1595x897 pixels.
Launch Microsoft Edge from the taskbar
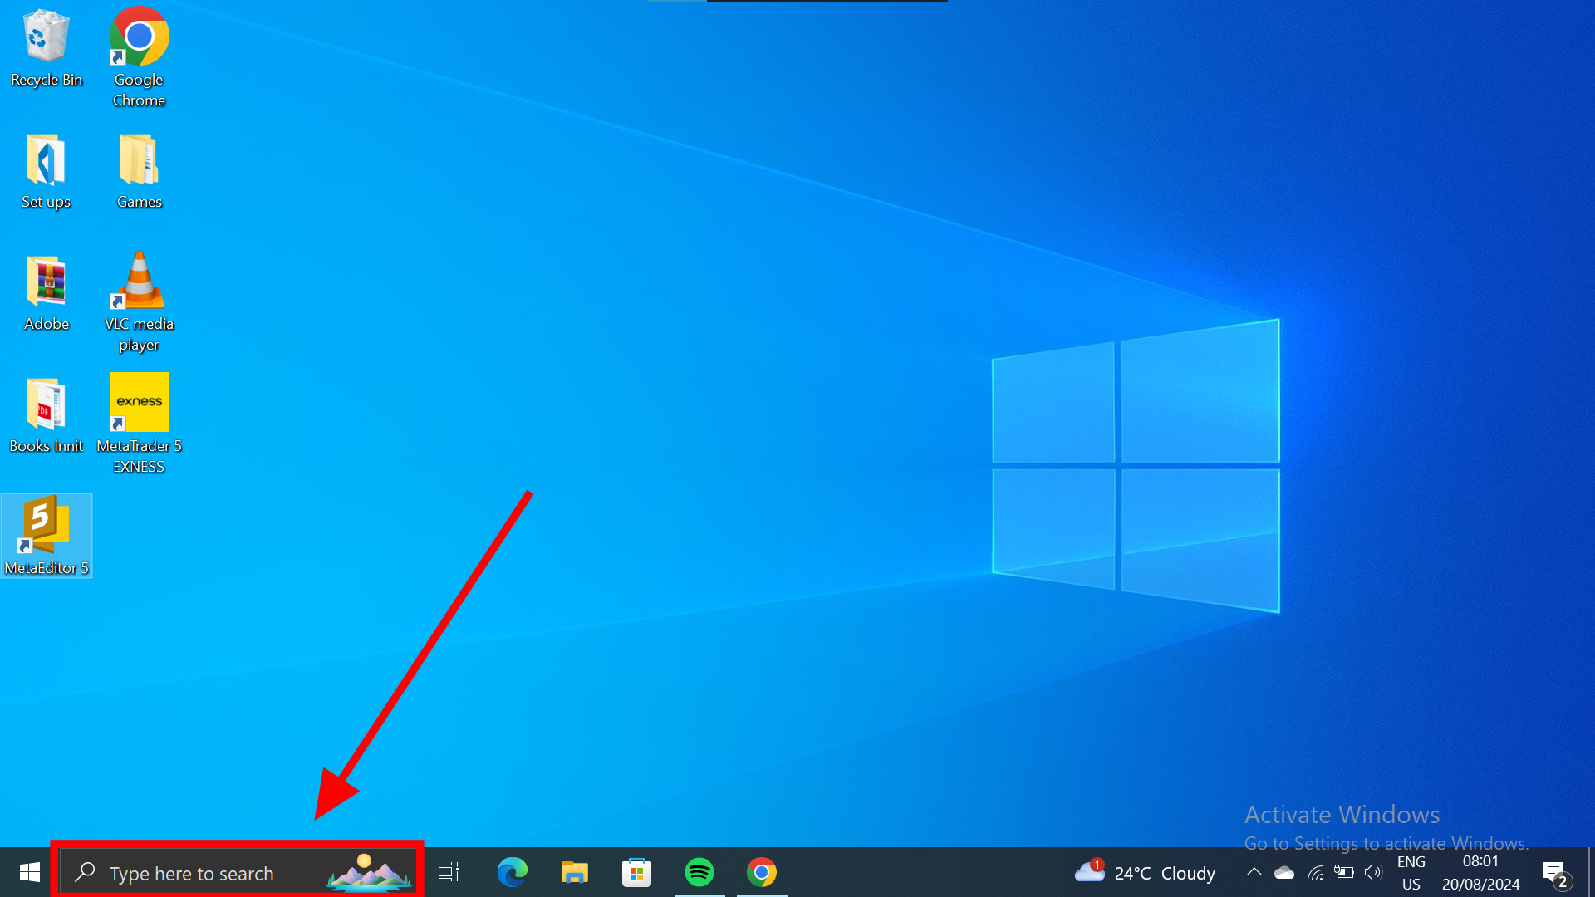(512, 872)
